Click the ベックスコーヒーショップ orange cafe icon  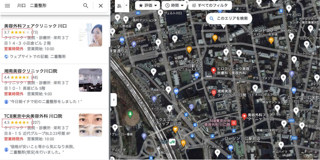175,129
